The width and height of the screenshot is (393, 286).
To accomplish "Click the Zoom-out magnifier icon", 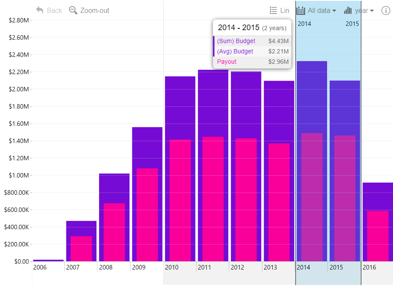I will click(x=73, y=10).
